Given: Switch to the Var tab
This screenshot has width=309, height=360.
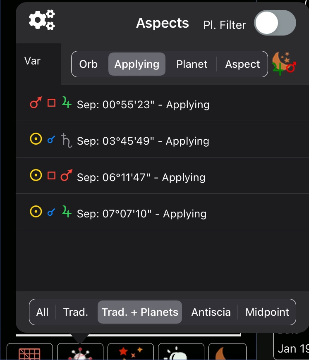Looking at the screenshot, I should pos(31,60).
